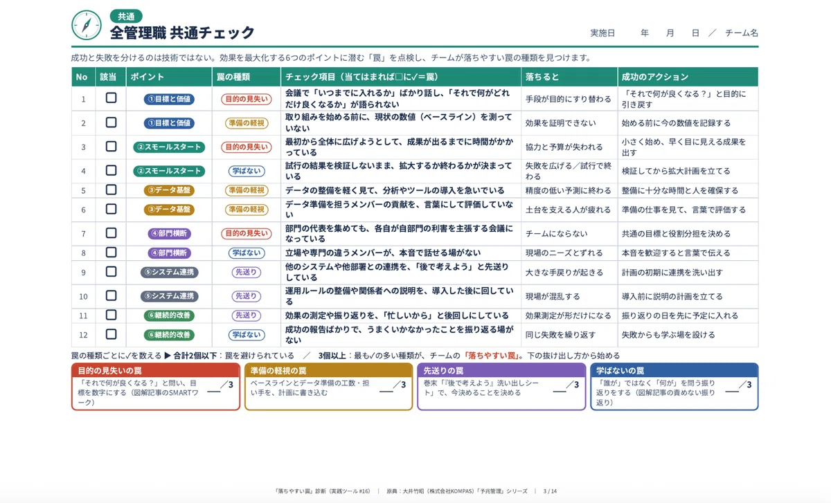Tick the checkbox for row 5

[x=111, y=190]
